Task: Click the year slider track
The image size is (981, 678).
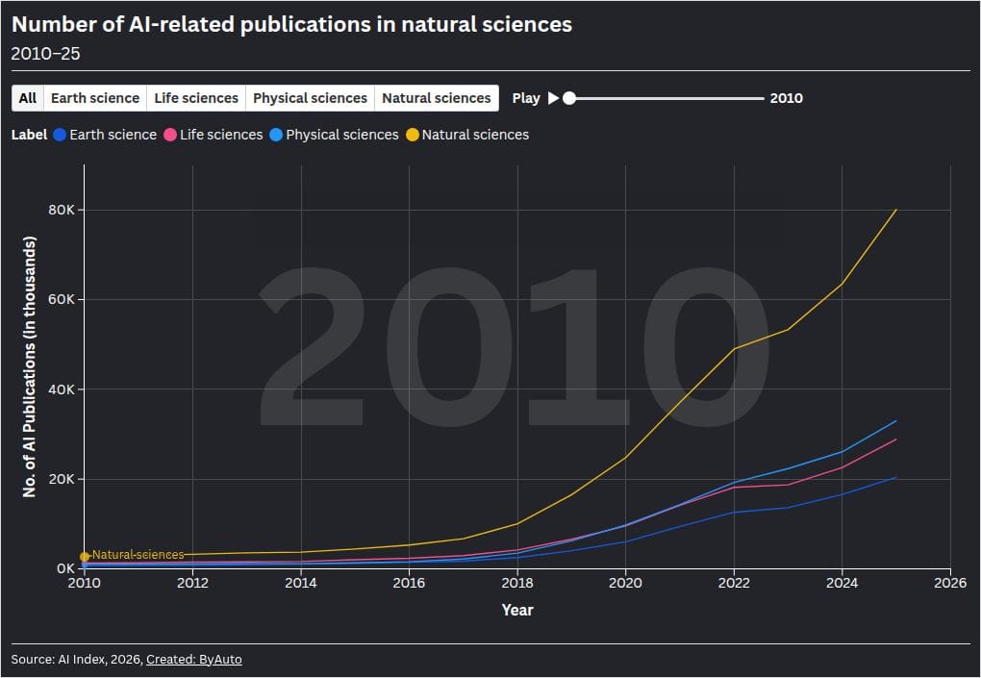Action: (x=667, y=98)
